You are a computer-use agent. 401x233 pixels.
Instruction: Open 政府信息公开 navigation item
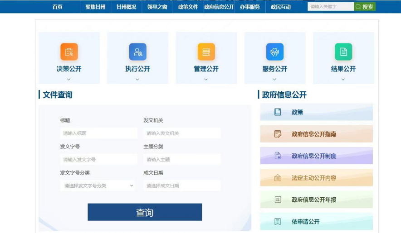point(219,7)
